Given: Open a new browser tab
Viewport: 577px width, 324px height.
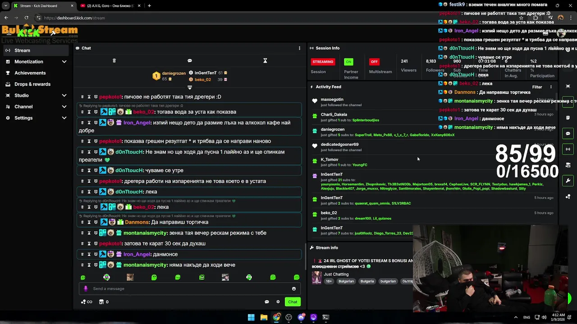Looking at the screenshot, I should [149, 6].
